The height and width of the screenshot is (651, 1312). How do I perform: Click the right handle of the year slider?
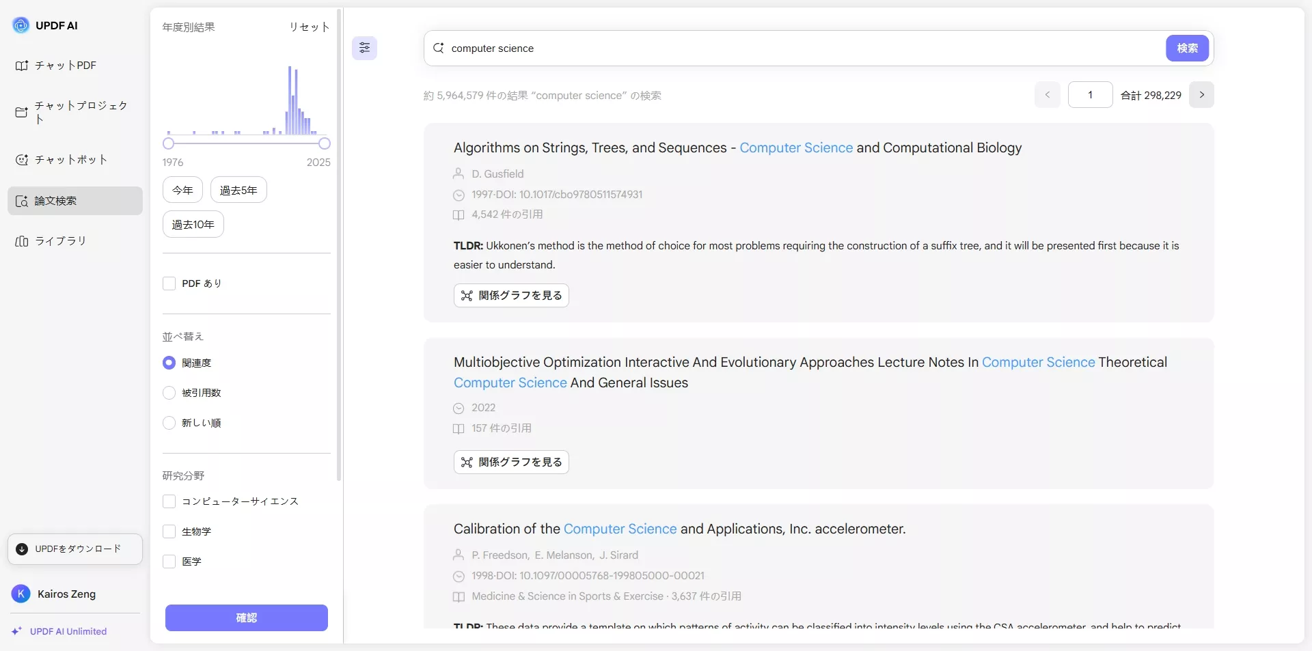[325, 143]
